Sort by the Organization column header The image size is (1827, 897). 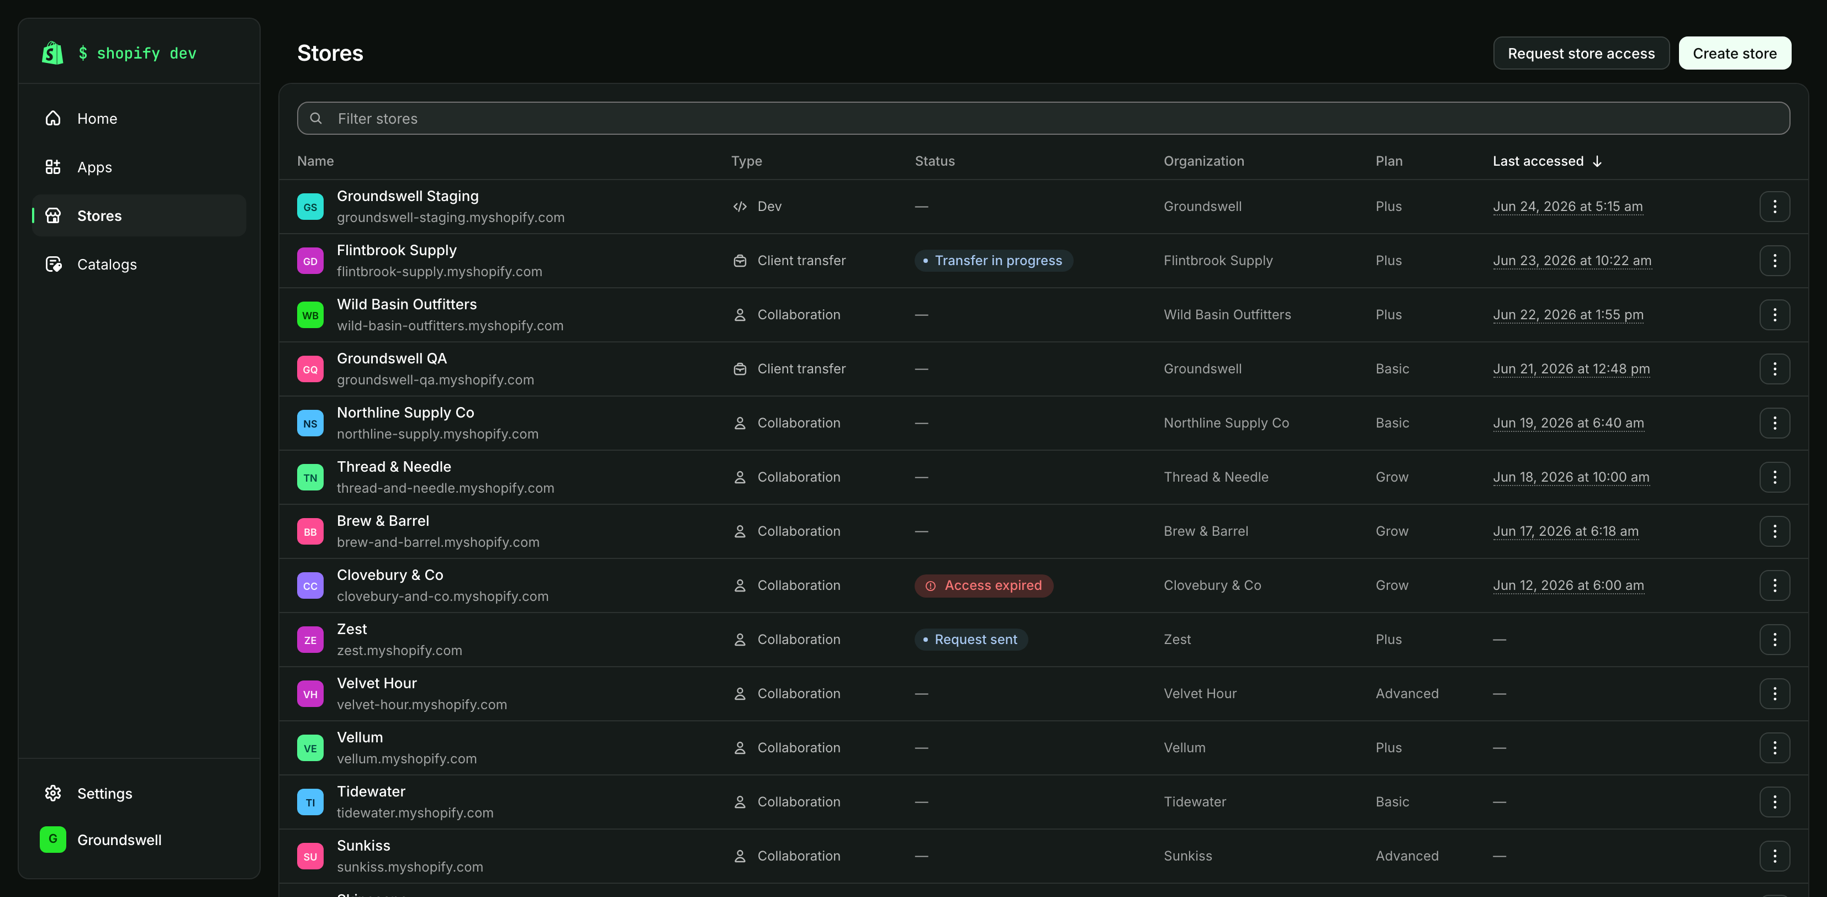(1203, 161)
